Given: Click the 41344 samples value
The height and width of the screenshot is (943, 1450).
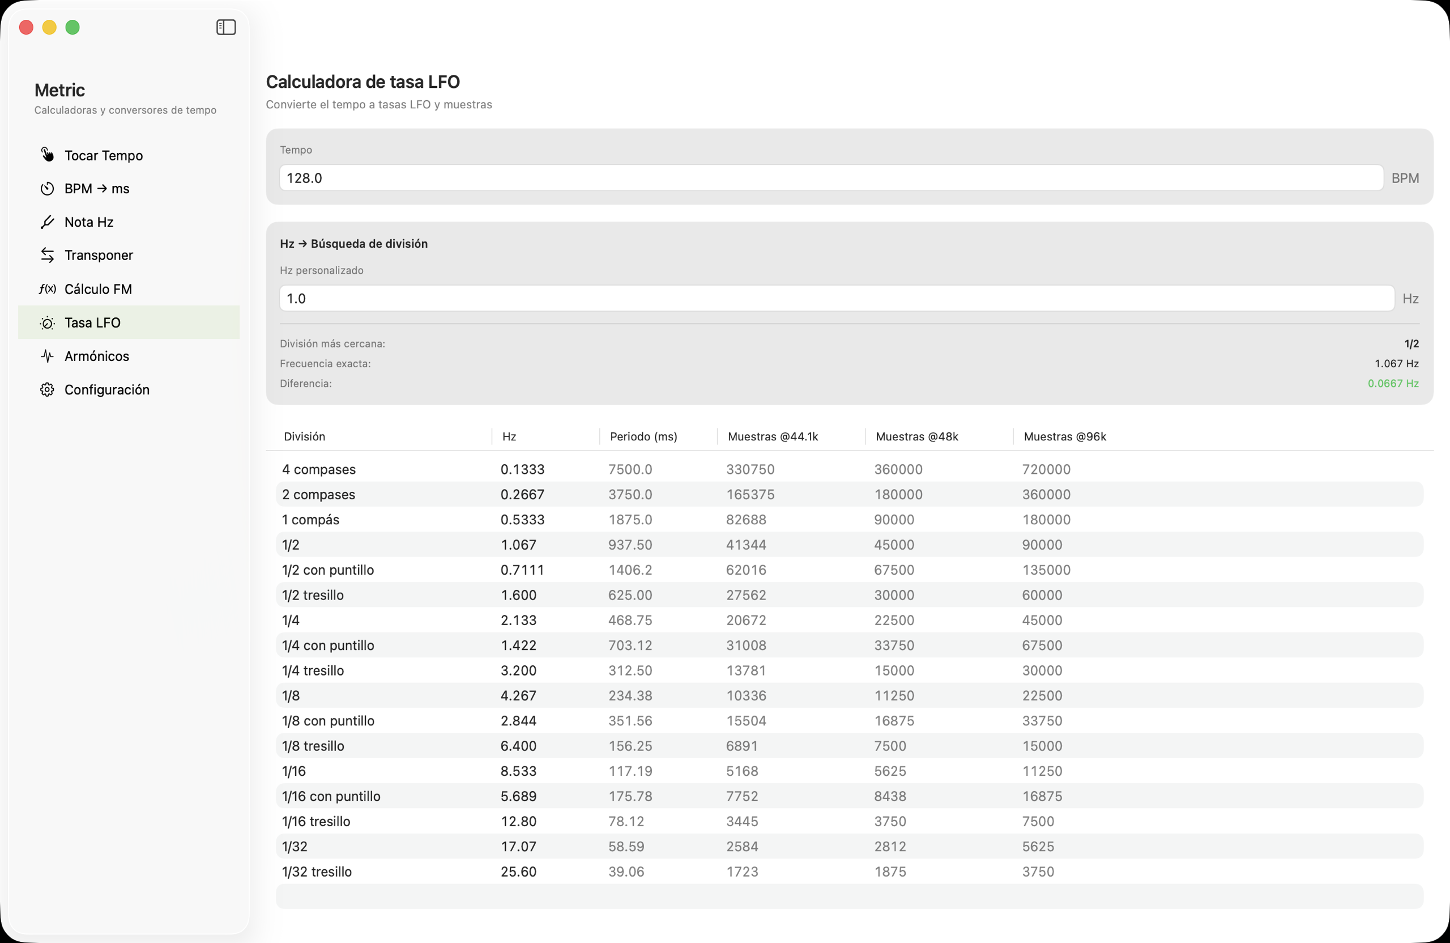Looking at the screenshot, I should (746, 545).
